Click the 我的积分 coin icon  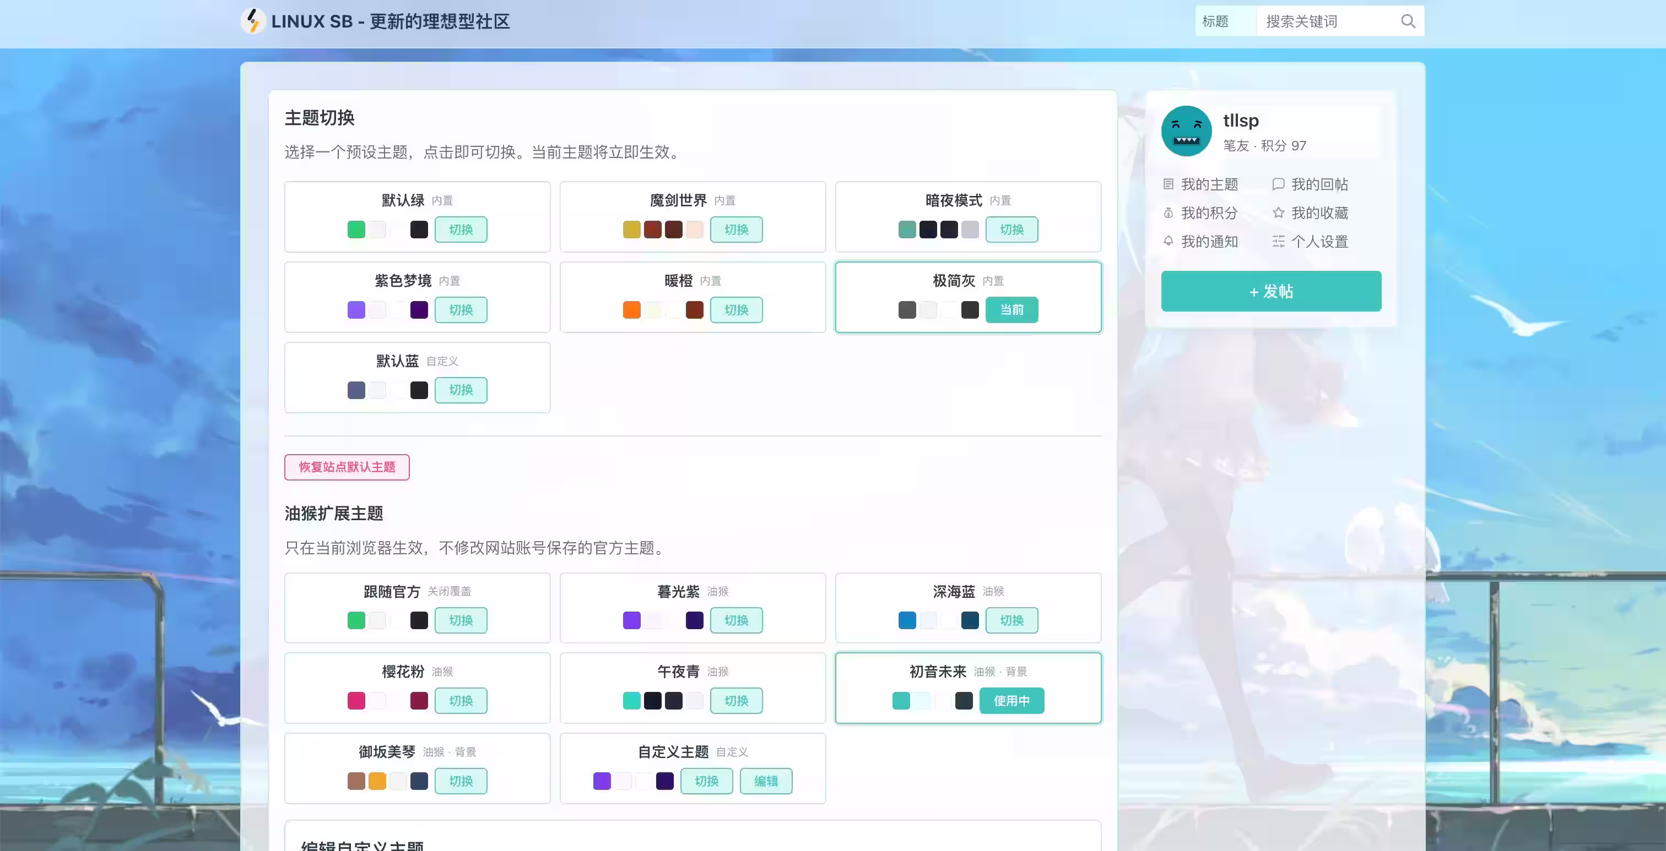(1168, 212)
